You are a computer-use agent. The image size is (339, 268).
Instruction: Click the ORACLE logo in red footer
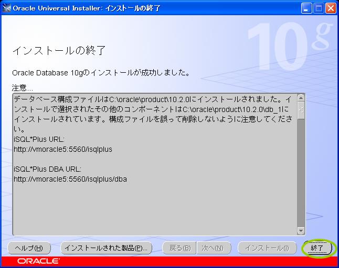point(38,261)
